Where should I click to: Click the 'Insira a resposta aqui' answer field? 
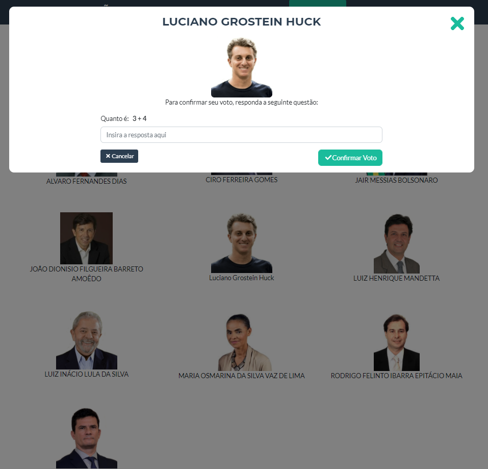[241, 135]
